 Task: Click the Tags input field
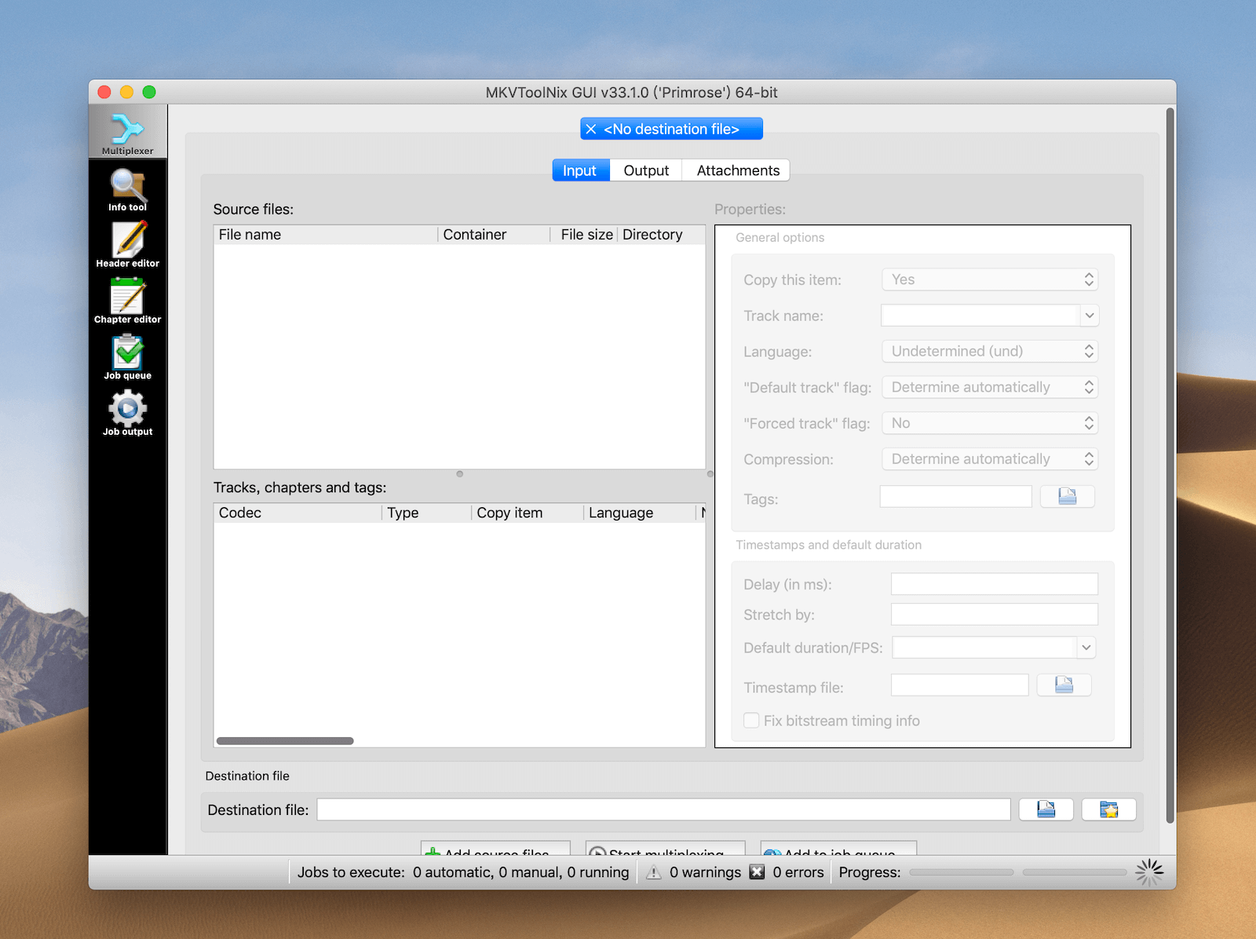click(x=955, y=496)
